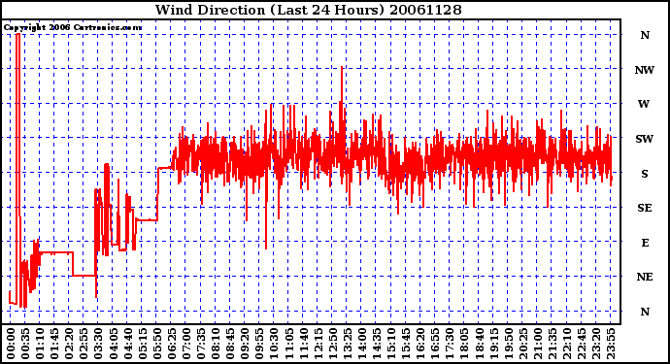Viewport: 670px width, 364px height.
Task: Select the '15:45' time label
Action: 406,345
